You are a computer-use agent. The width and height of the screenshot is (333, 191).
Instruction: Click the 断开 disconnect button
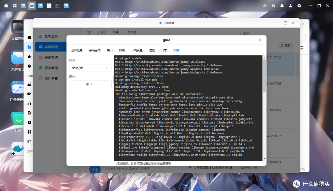(90, 84)
